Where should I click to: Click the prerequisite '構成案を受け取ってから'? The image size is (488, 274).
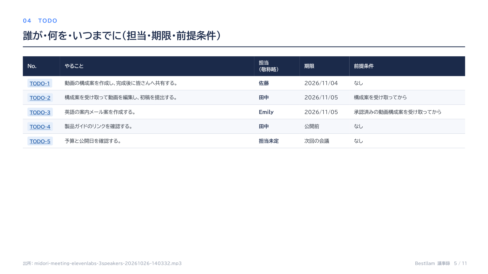tap(380, 97)
